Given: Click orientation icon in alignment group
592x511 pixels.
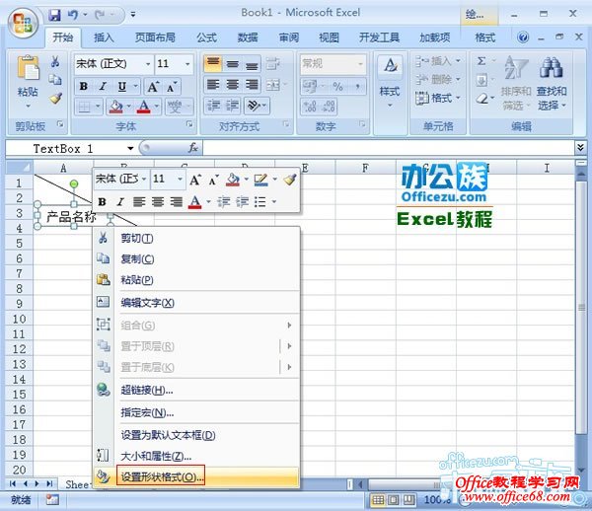Looking at the screenshot, I should [x=255, y=107].
